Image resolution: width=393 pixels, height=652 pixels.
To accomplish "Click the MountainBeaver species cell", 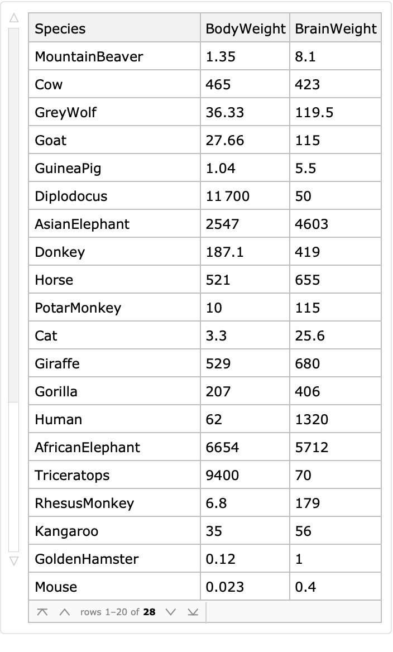I will pos(89,56).
